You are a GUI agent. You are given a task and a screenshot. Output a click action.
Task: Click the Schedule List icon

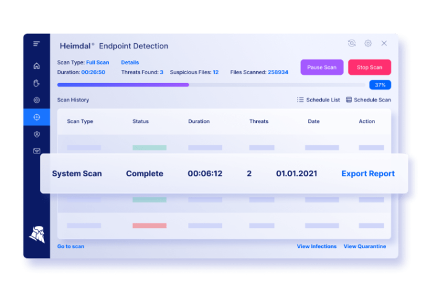[300, 100]
